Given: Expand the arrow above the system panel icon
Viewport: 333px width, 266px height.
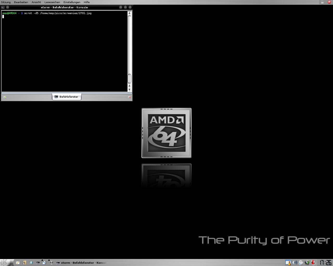Looking at the screenshot, I should coord(49,260).
